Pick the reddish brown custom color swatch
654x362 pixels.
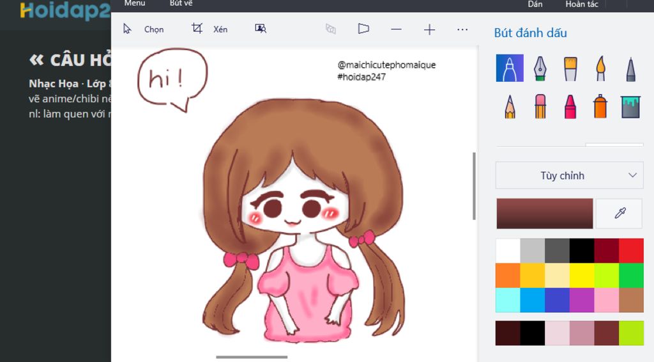pyautogui.click(x=606, y=333)
